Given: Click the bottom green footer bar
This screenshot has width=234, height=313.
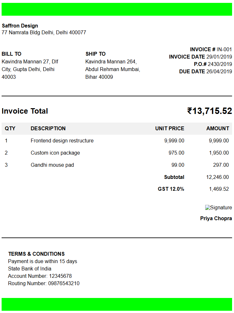Looking at the screenshot, I should tap(117, 304).
